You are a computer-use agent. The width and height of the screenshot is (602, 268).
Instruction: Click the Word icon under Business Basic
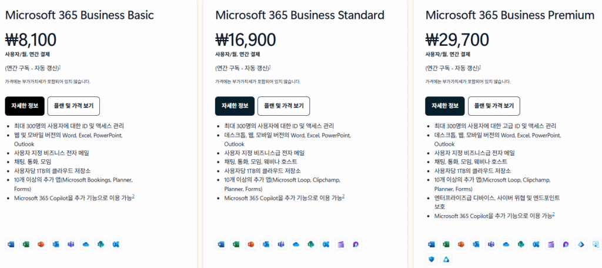pyautogui.click(x=11, y=244)
